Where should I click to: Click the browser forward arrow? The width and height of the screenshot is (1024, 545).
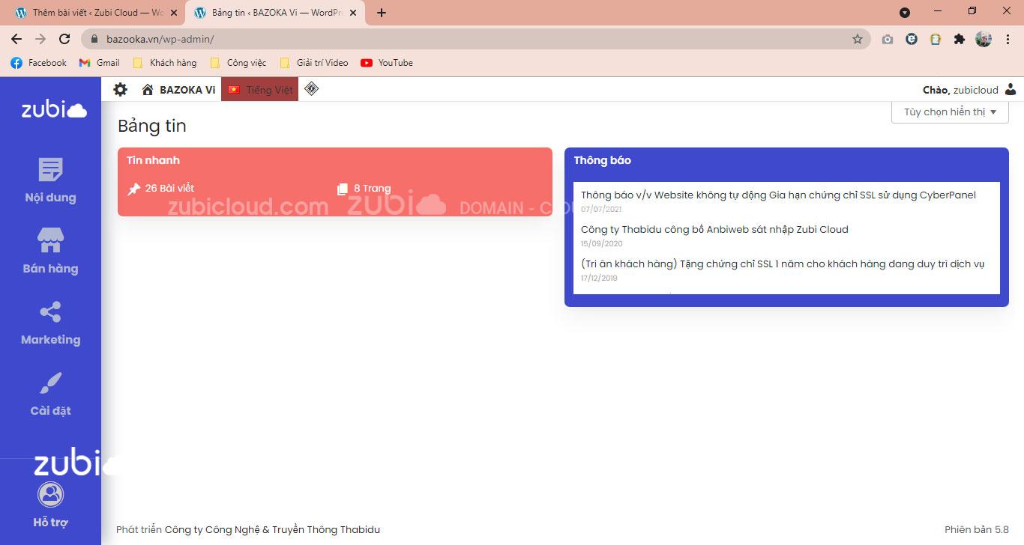(40, 39)
